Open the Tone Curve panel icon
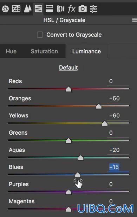This screenshot has width=137, height=217. [x=16, y=9]
